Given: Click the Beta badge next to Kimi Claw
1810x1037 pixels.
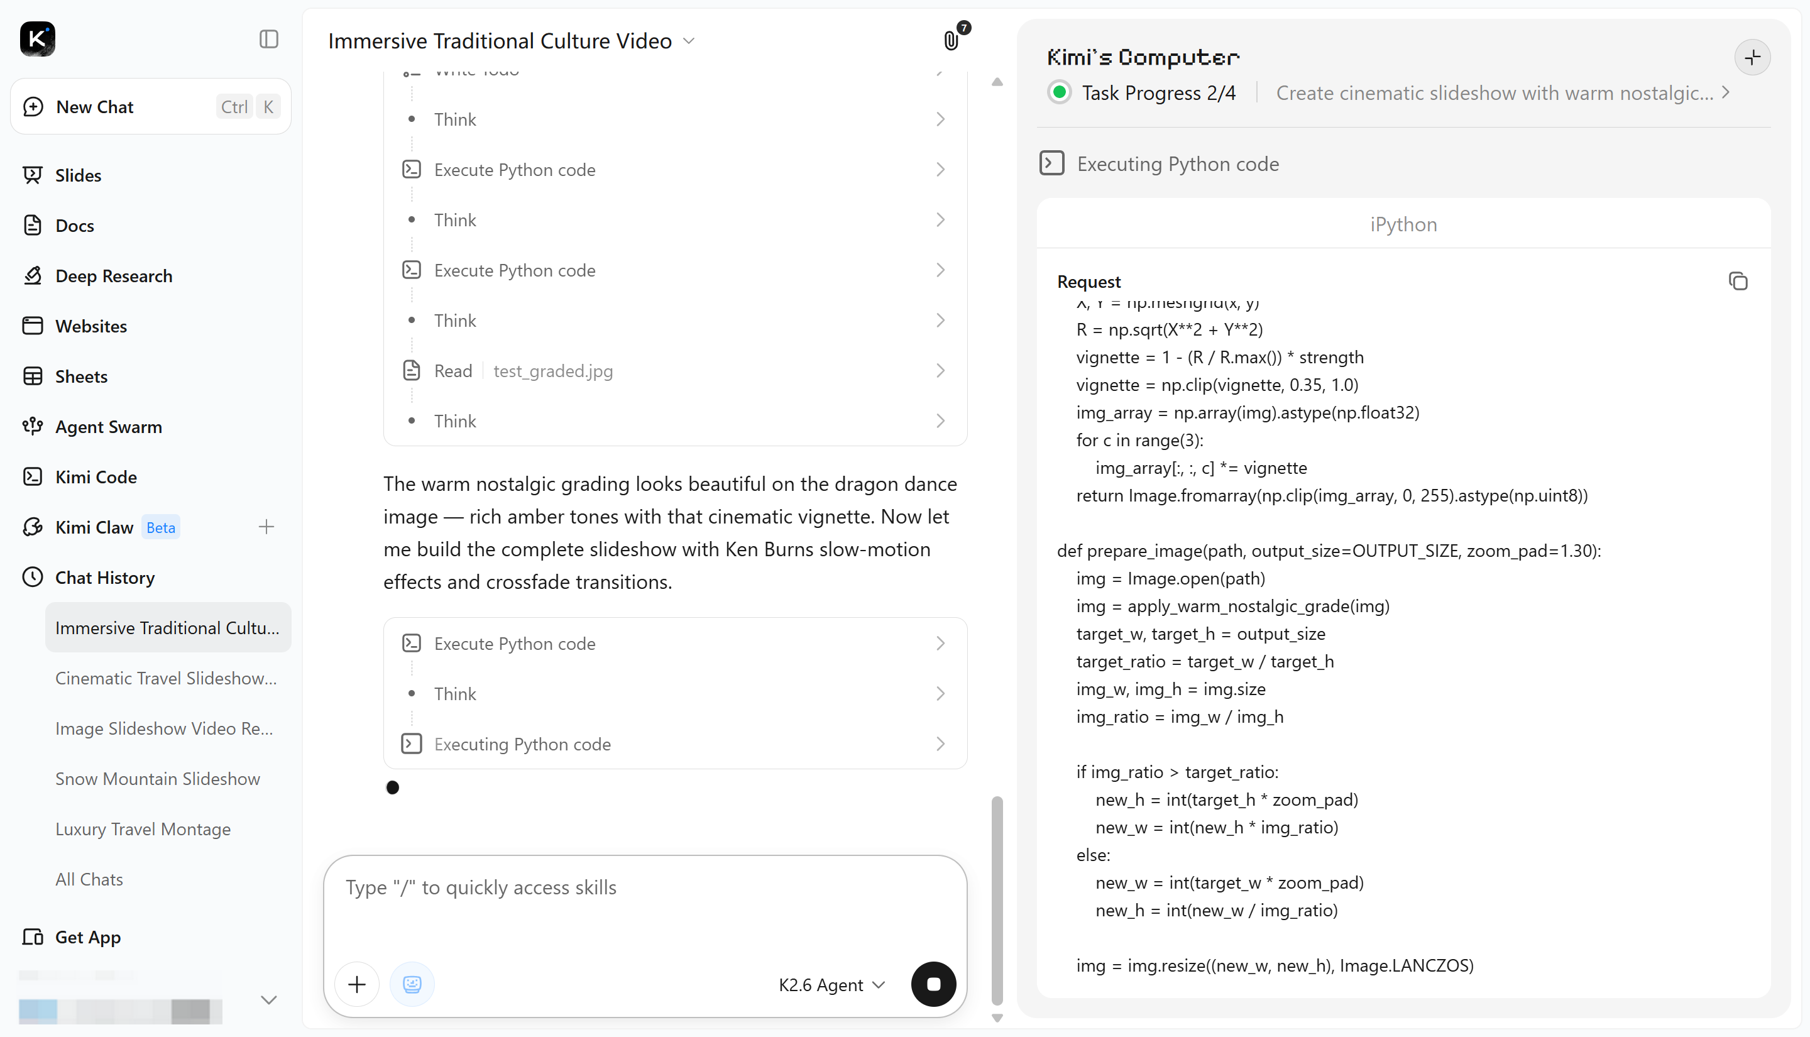Looking at the screenshot, I should click(161, 528).
